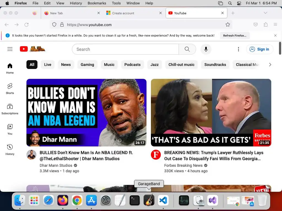
Task: Click the Refresh Firefox button
Action: point(235,35)
